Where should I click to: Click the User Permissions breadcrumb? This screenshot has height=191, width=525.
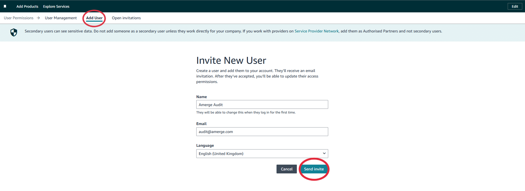[x=19, y=18]
